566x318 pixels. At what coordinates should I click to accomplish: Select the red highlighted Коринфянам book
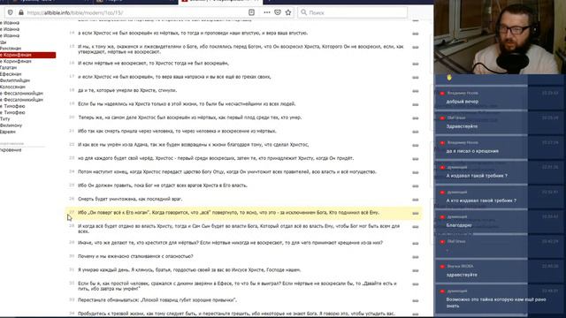click(x=27, y=55)
